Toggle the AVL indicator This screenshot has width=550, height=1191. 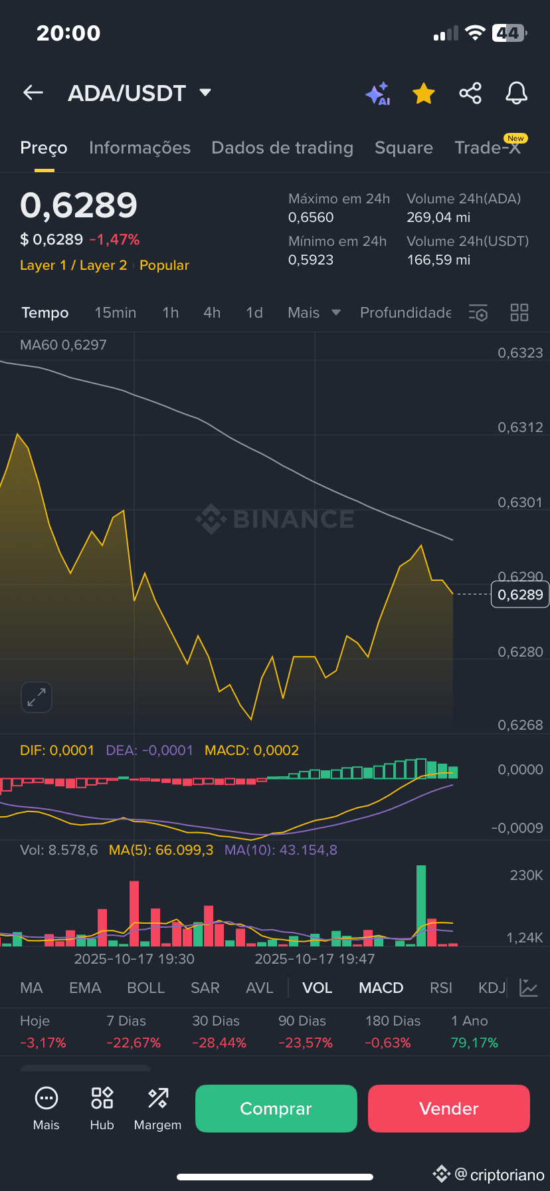click(260, 988)
